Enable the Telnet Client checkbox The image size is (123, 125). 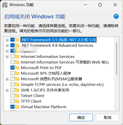[12, 96]
